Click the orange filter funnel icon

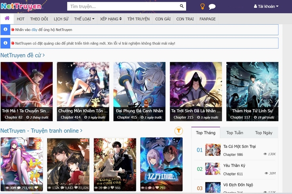click(x=178, y=131)
